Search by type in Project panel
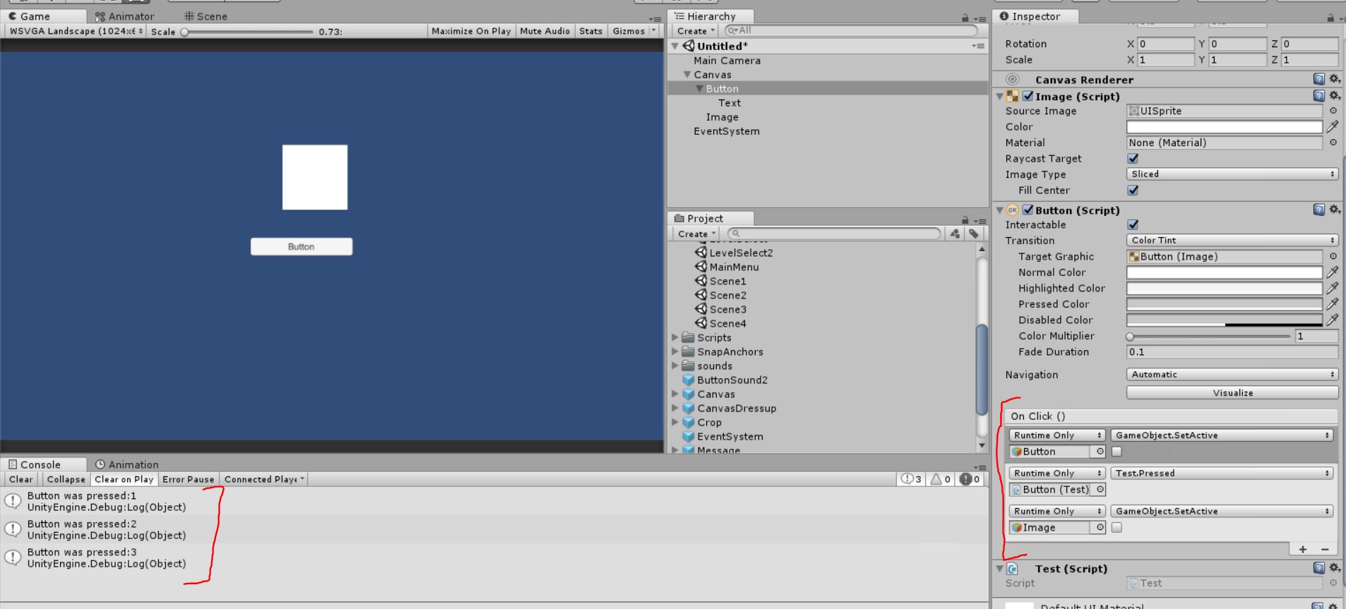Image resolution: width=1346 pixels, height=609 pixels. (955, 234)
